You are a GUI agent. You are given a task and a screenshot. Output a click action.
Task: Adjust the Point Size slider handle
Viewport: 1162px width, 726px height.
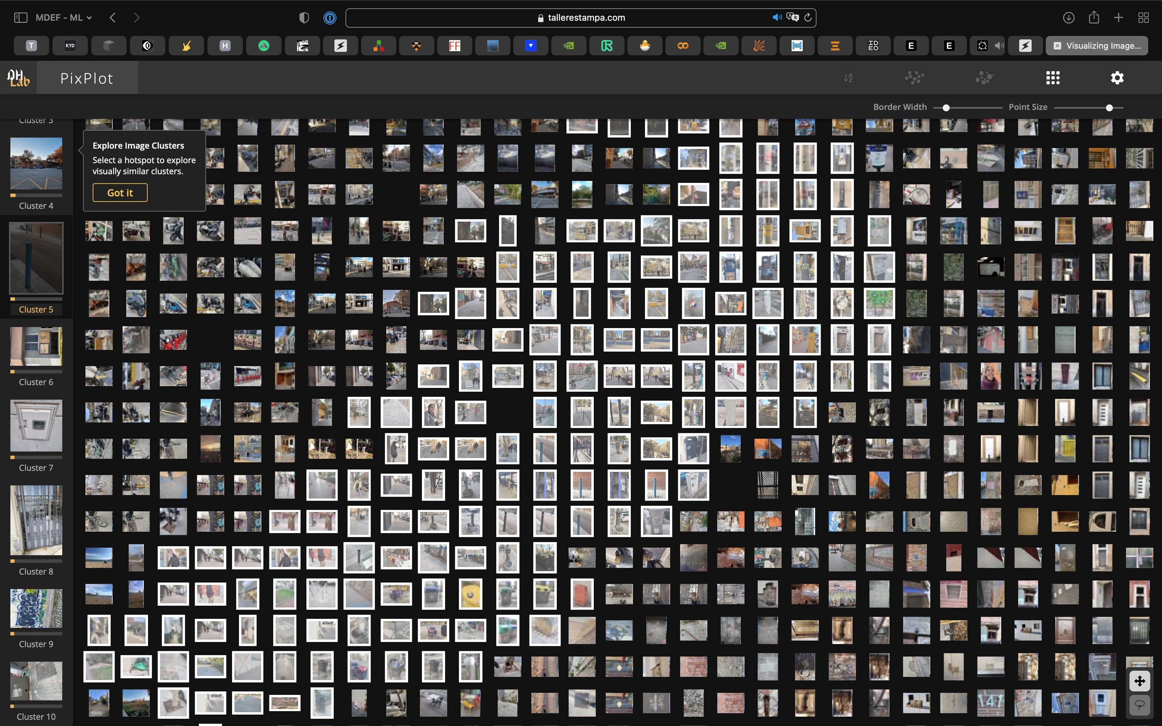coord(1109,108)
